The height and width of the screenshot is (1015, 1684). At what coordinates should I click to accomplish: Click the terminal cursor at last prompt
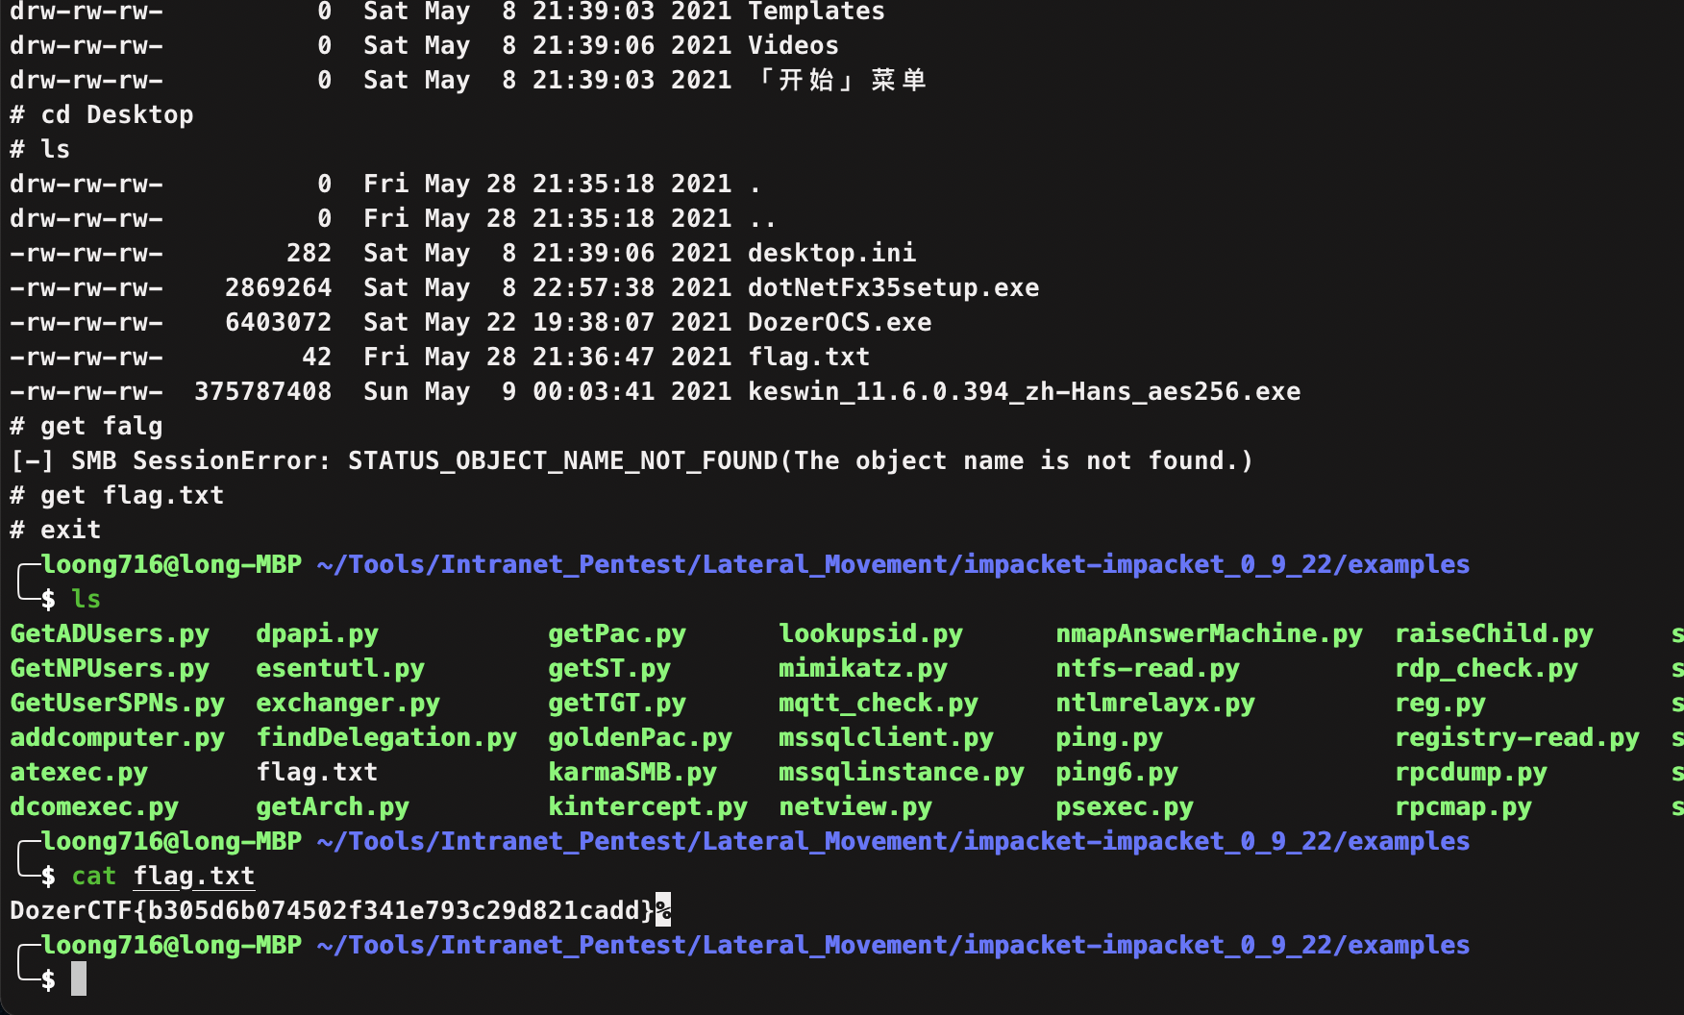tap(79, 979)
